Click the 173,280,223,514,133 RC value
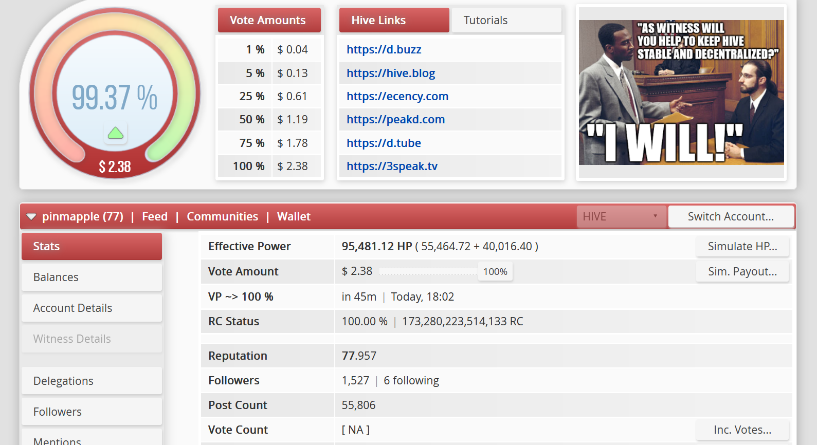 463,321
